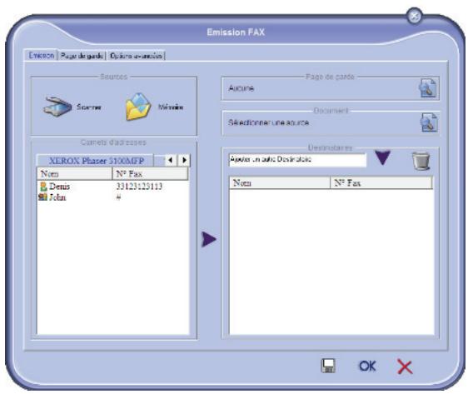Sort address book by the N° Fax column
This screenshot has height=394, width=468.
coord(150,174)
